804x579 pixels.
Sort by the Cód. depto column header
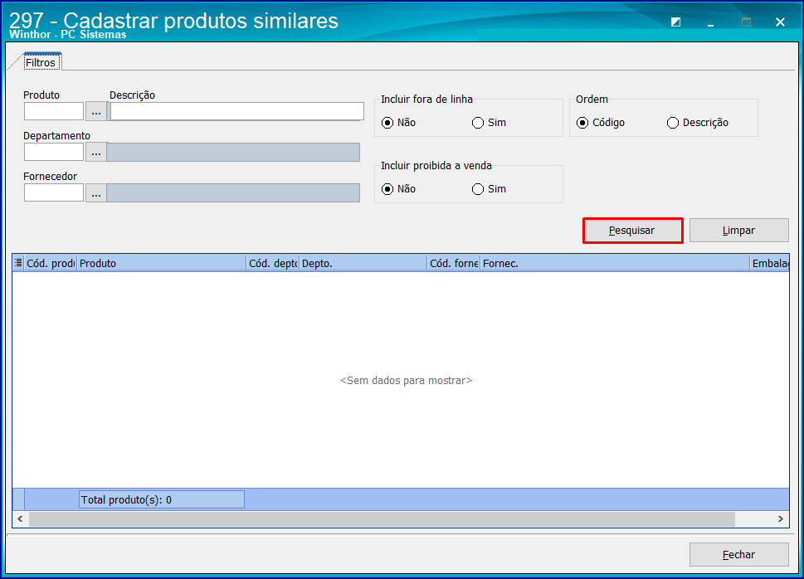[x=273, y=263]
